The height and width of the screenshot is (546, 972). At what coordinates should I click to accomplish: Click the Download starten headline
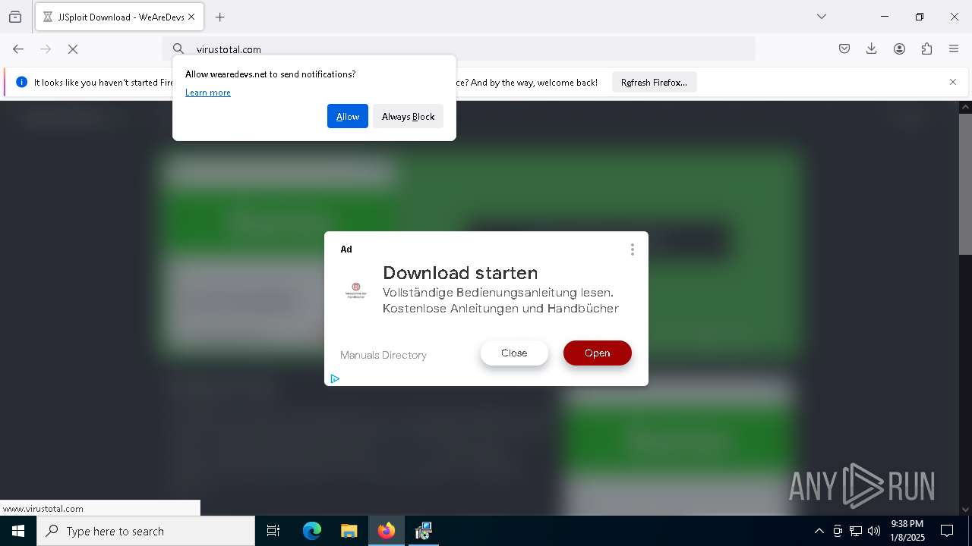460,272
